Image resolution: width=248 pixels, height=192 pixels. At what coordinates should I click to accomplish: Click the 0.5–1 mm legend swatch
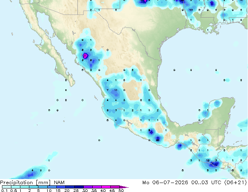pyautogui.click(x=16, y=187)
